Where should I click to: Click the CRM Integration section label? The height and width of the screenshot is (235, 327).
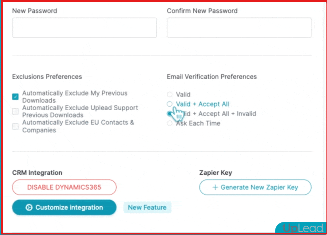coord(37,173)
